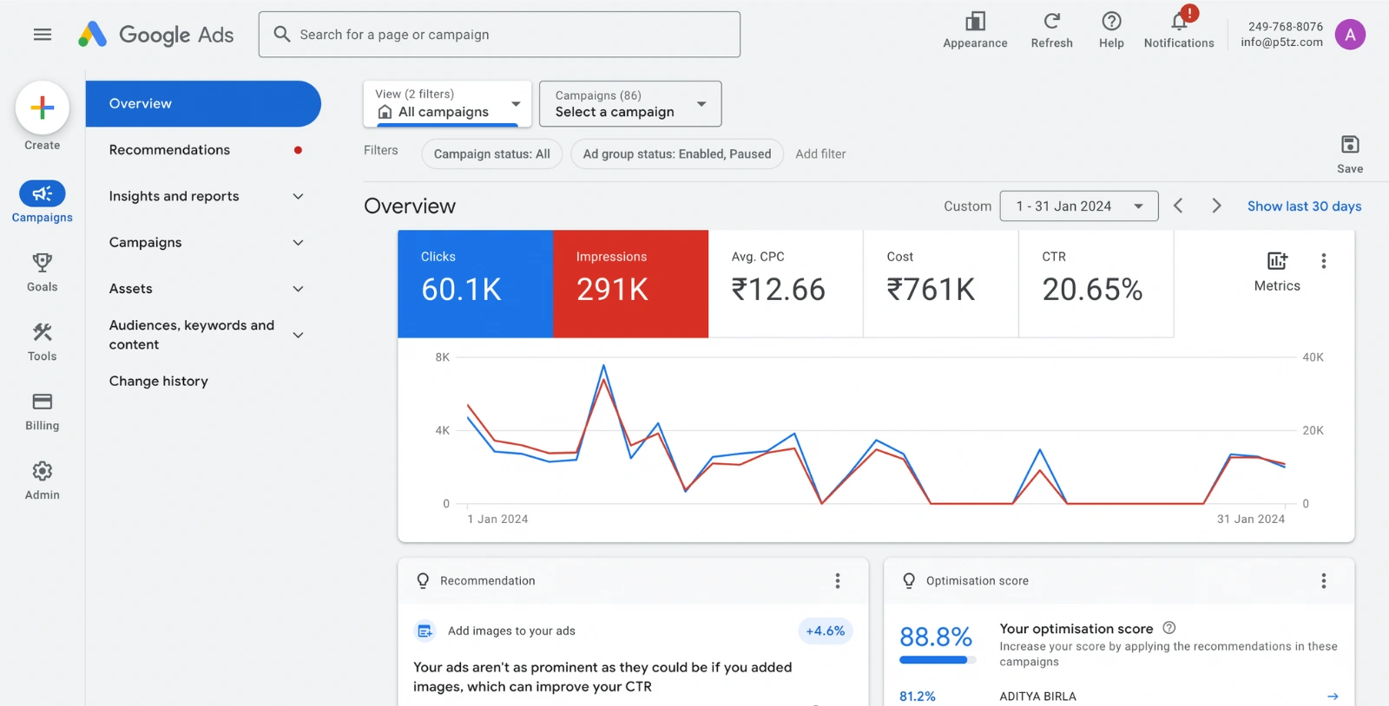Open the date range dropdown
This screenshot has height=706, width=1389.
pyautogui.click(x=1079, y=206)
